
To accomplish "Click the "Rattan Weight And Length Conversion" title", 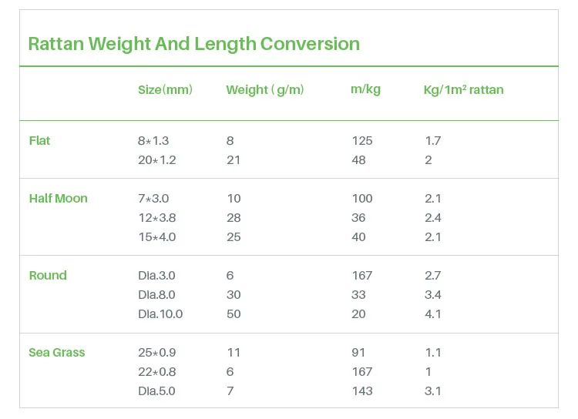I will tap(193, 43).
